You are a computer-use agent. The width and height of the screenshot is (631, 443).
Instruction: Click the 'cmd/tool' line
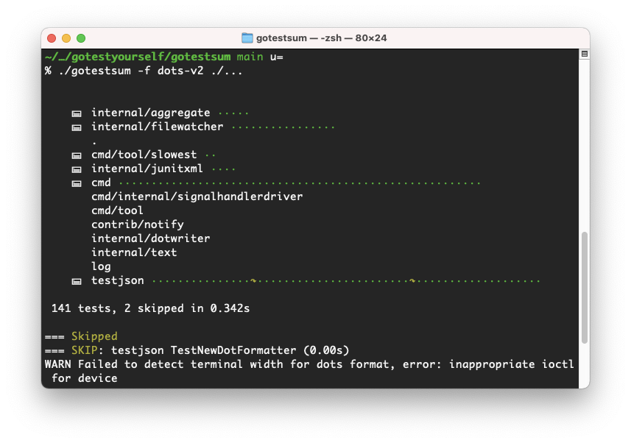(x=117, y=210)
